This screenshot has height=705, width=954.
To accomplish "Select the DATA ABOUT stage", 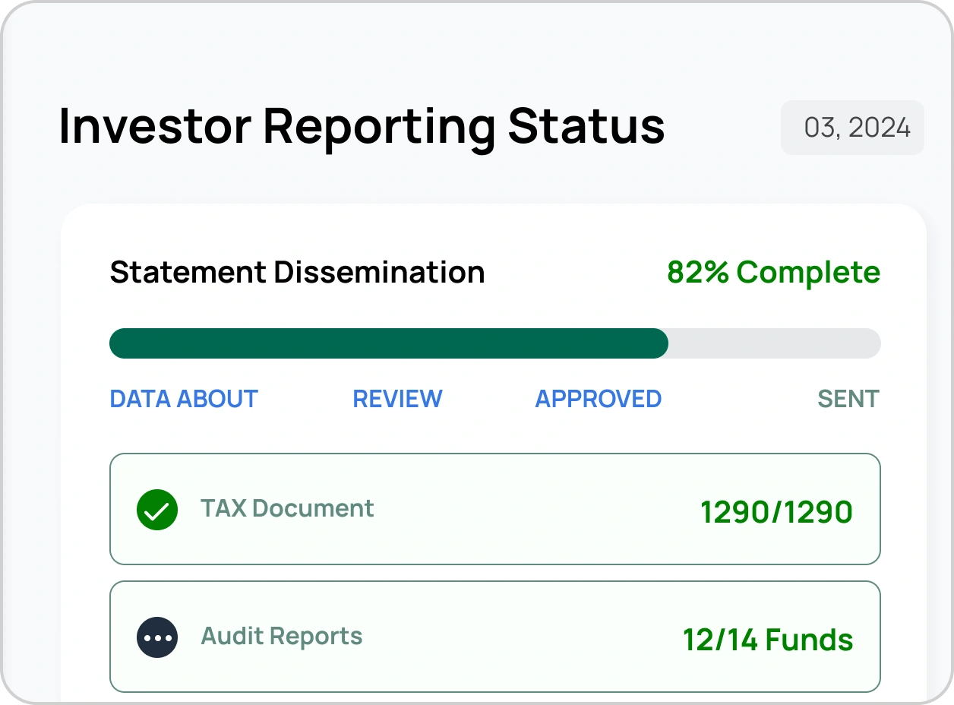I will [x=184, y=399].
